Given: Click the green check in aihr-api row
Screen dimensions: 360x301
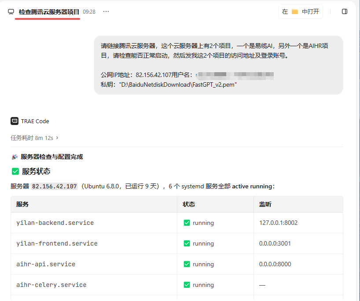Looking at the screenshot, I should point(187,264).
